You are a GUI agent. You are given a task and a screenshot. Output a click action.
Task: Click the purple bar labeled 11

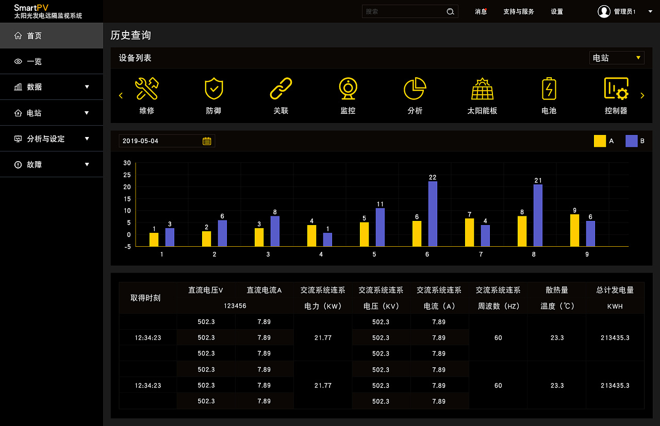(x=380, y=227)
